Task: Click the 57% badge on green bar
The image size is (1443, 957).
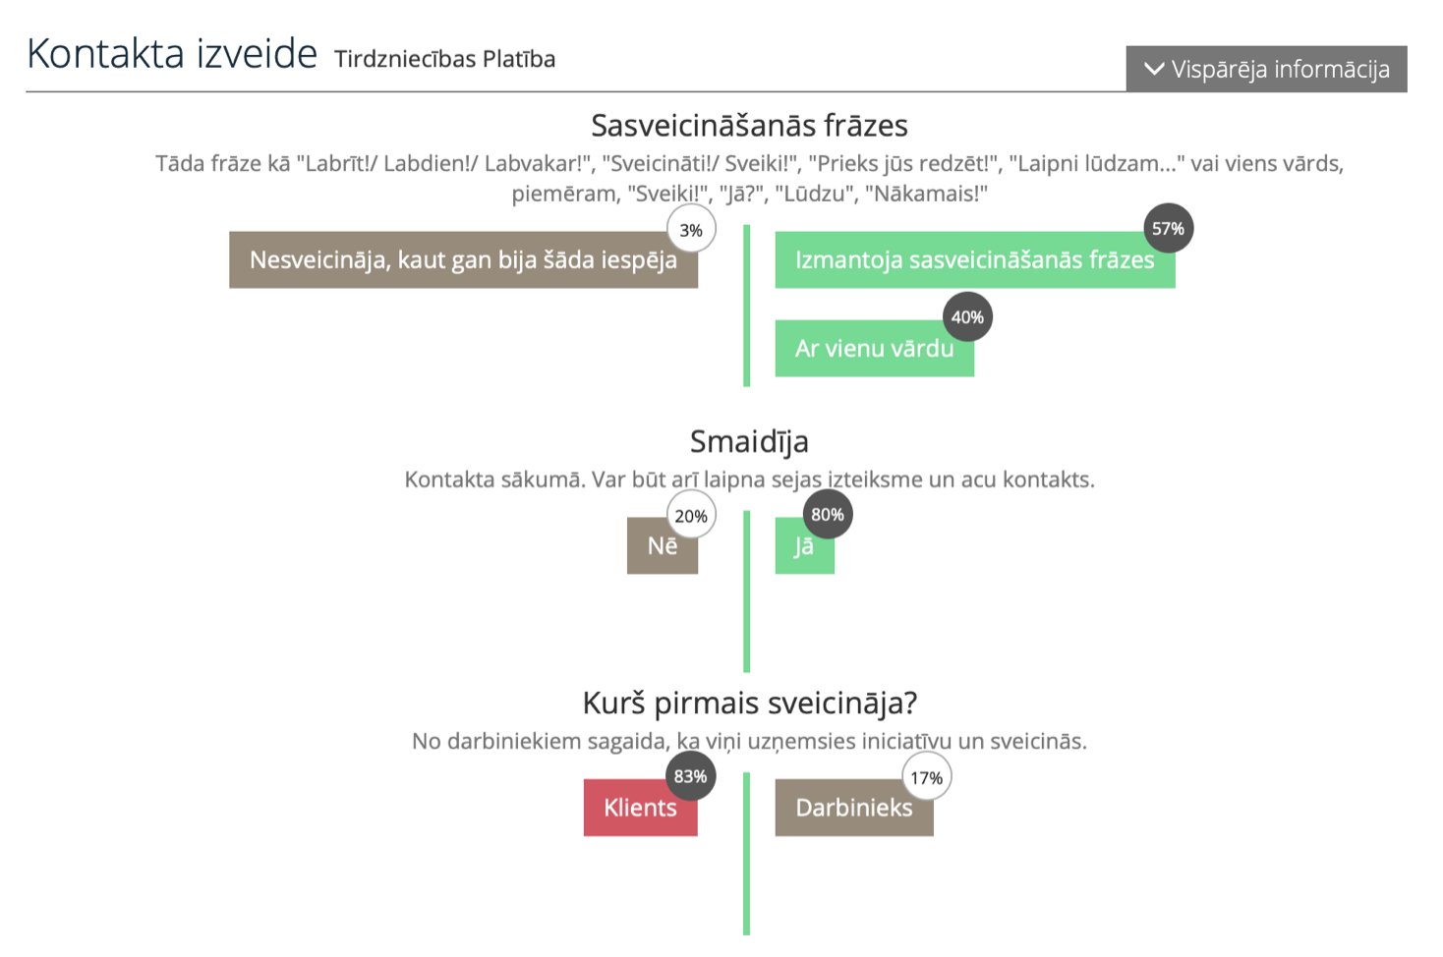Action: click(1166, 229)
